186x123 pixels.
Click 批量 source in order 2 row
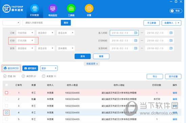(x=33, y=99)
